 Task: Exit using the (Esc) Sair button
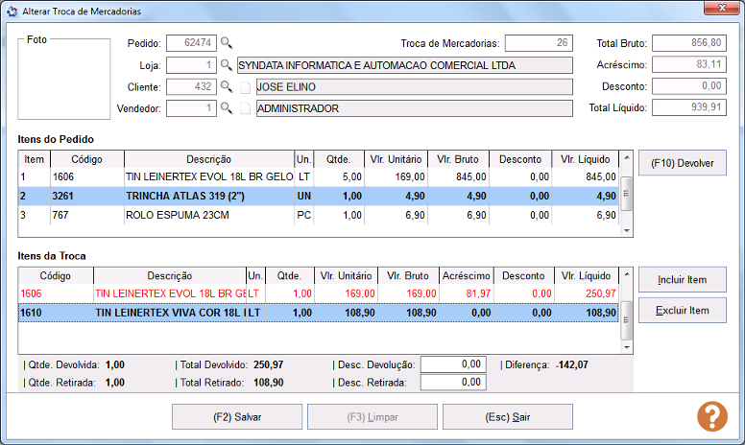coord(508,417)
